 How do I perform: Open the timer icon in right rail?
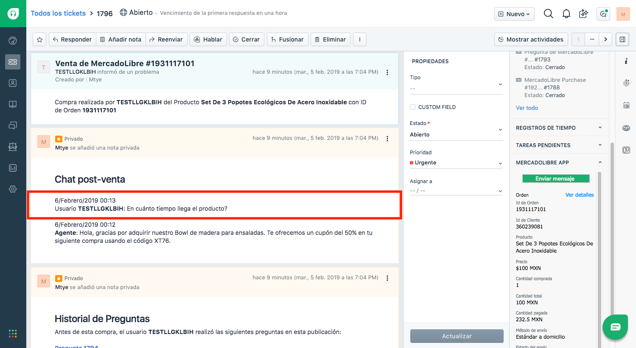click(x=626, y=83)
